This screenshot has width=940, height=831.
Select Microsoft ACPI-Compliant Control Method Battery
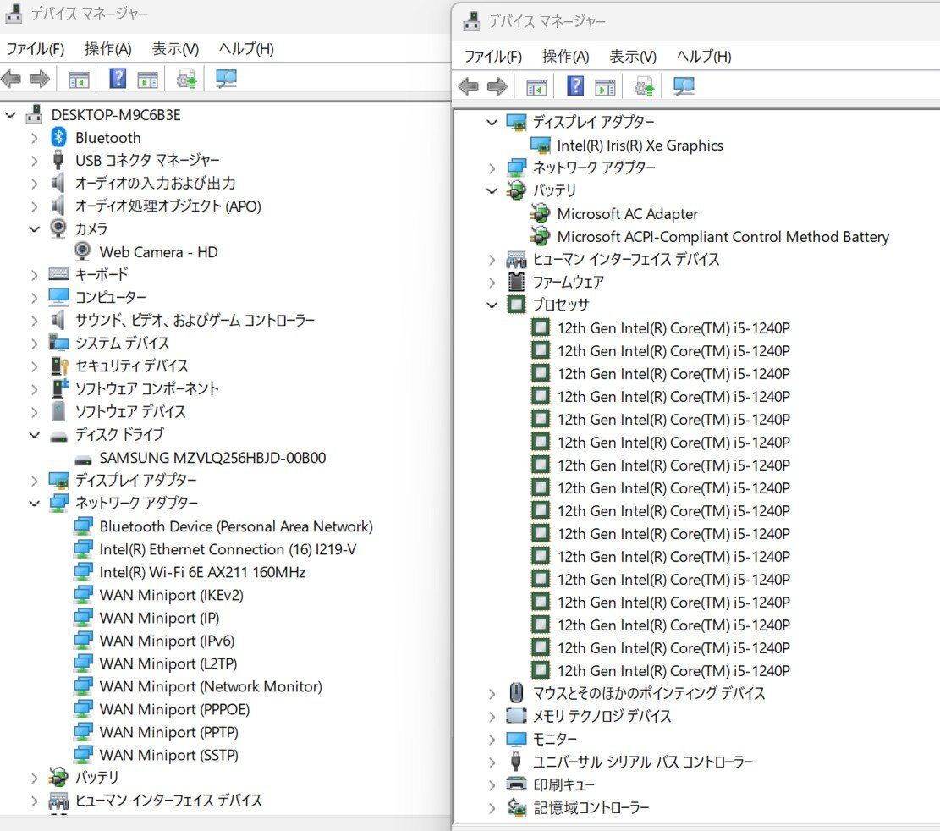point(723,237)
